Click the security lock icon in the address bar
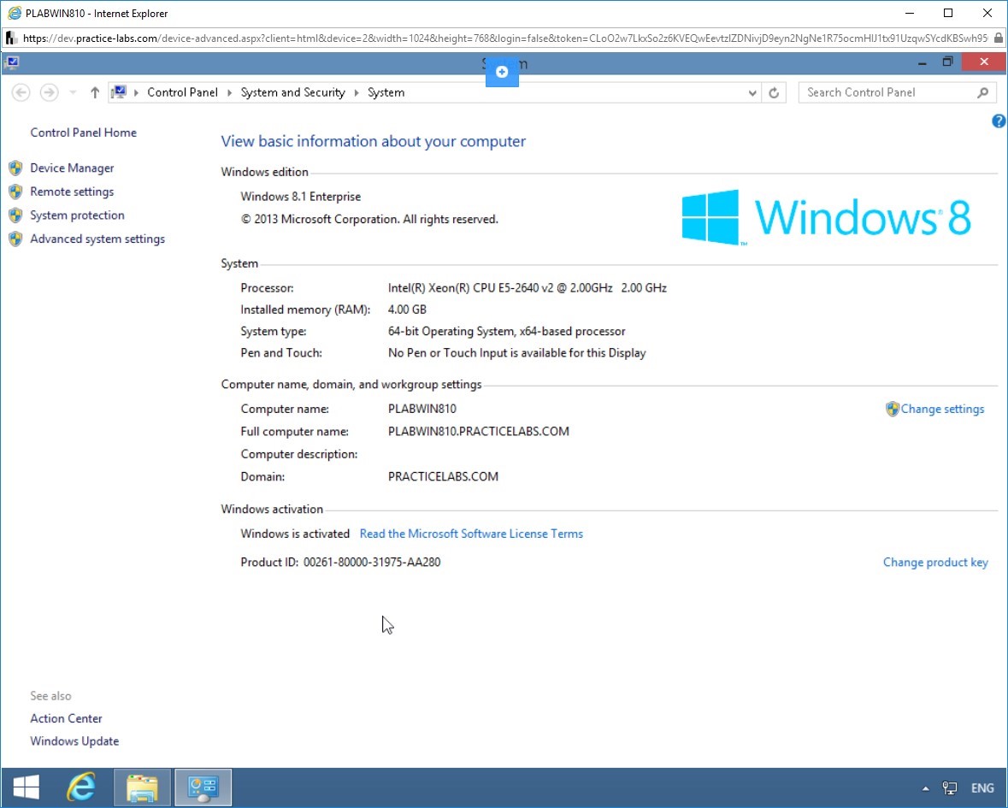The image size is (1008, 808). click(x=999, y=38)
